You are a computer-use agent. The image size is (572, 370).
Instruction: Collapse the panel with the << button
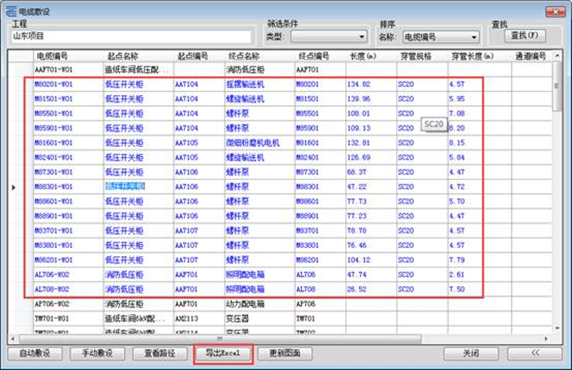(535, 353)
